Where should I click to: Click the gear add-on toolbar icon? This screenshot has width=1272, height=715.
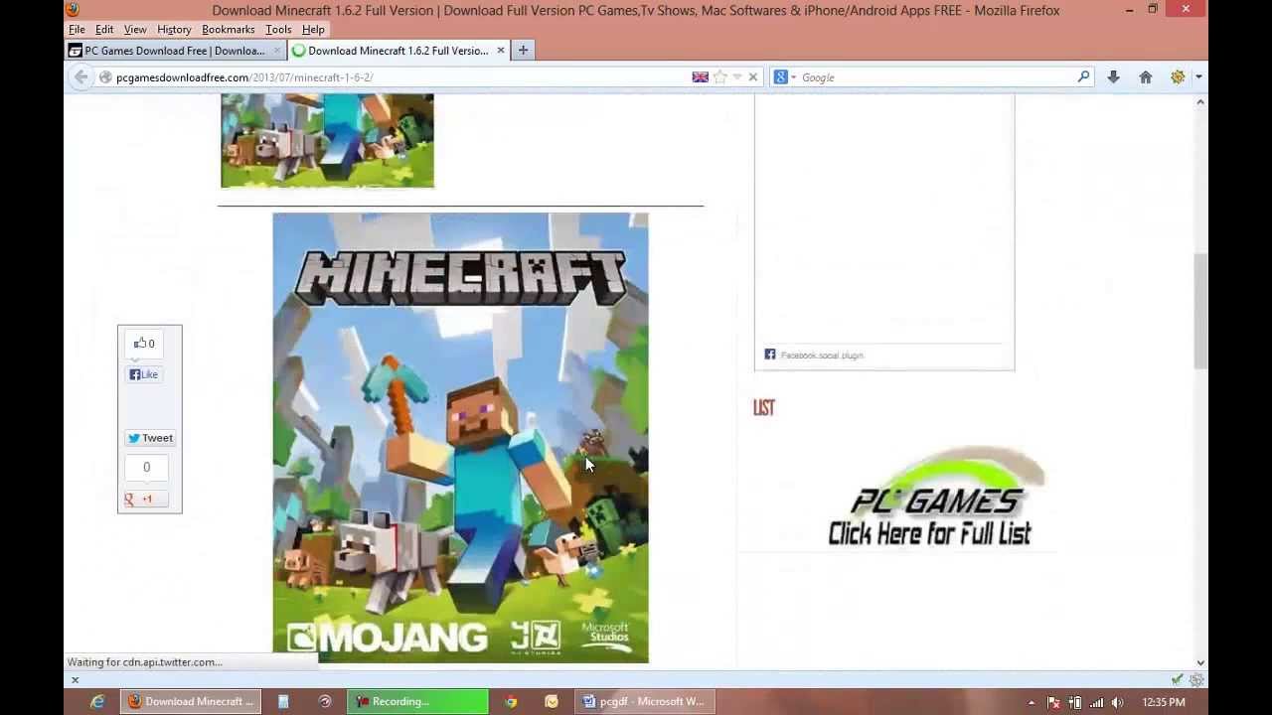click(1178, 77)
